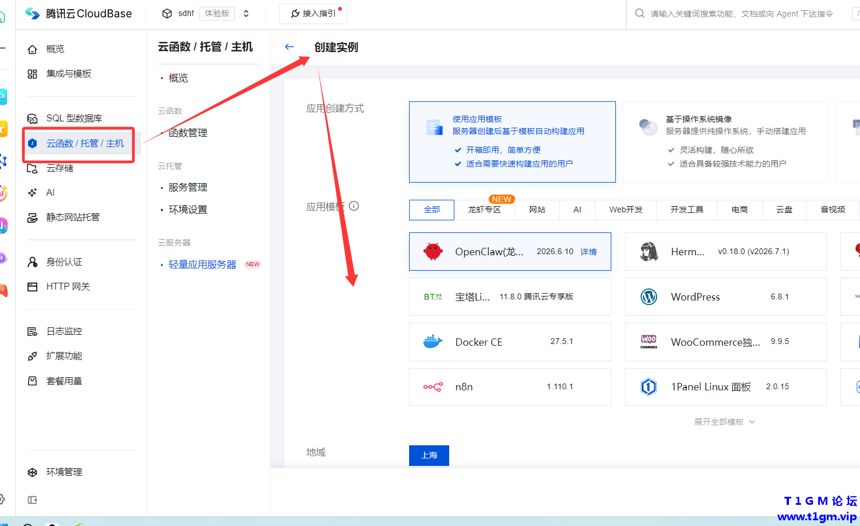
Task: Open 服务管理 menu item
Action: pyautogui.click(x=188, y=187)
